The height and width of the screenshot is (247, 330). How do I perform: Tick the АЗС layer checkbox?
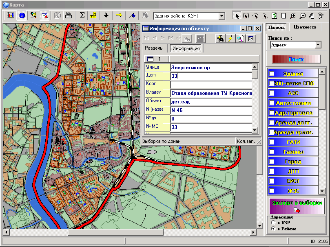(272, 93)
